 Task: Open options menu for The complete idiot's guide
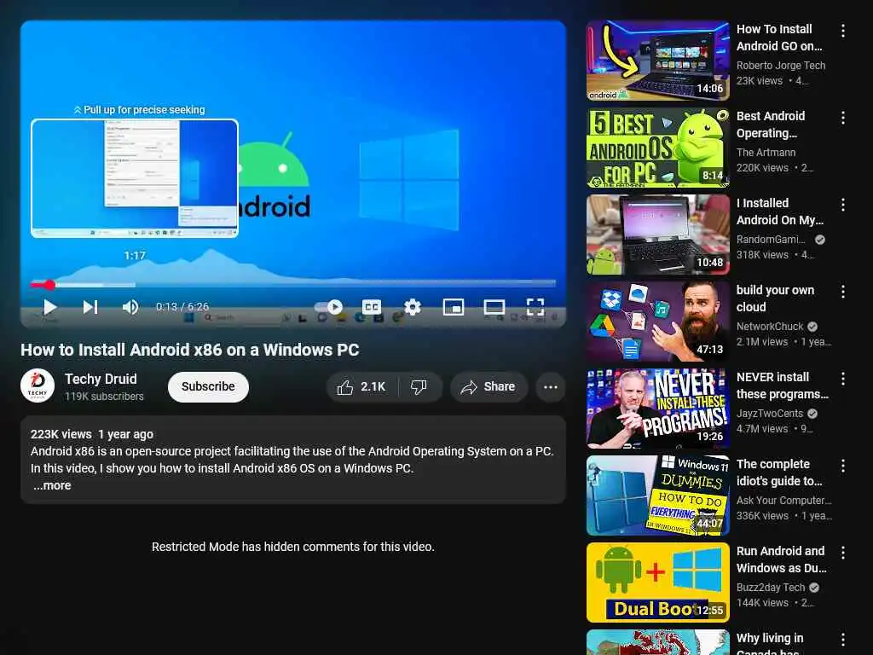click(x=843, y=465)
